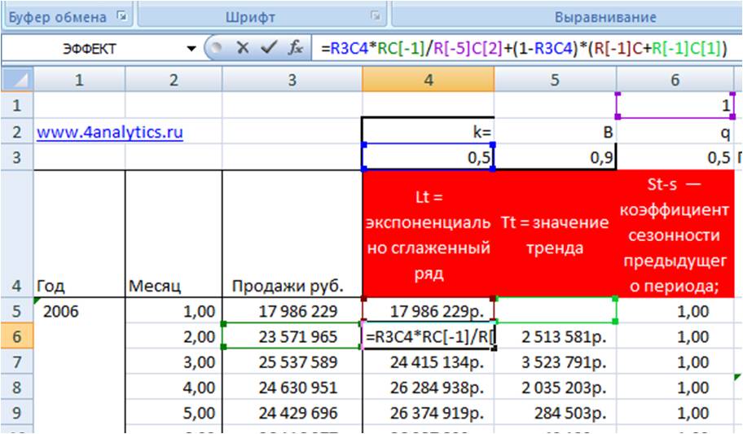Confirm the formula with the checkmark icon

tap(269, 47)
